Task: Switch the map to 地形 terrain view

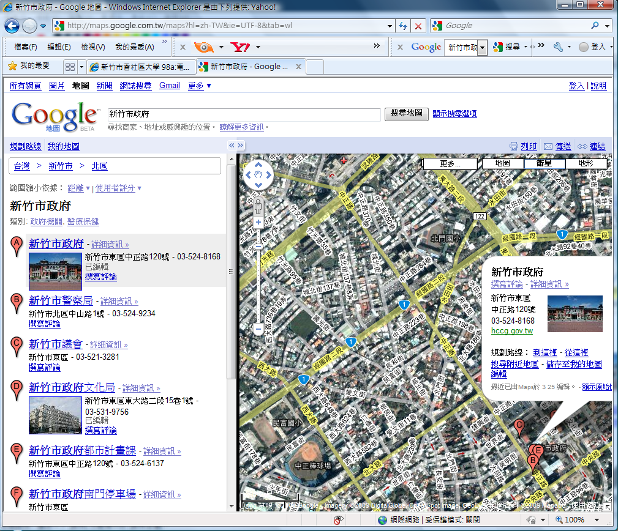Action: click(x=586, y=163)
